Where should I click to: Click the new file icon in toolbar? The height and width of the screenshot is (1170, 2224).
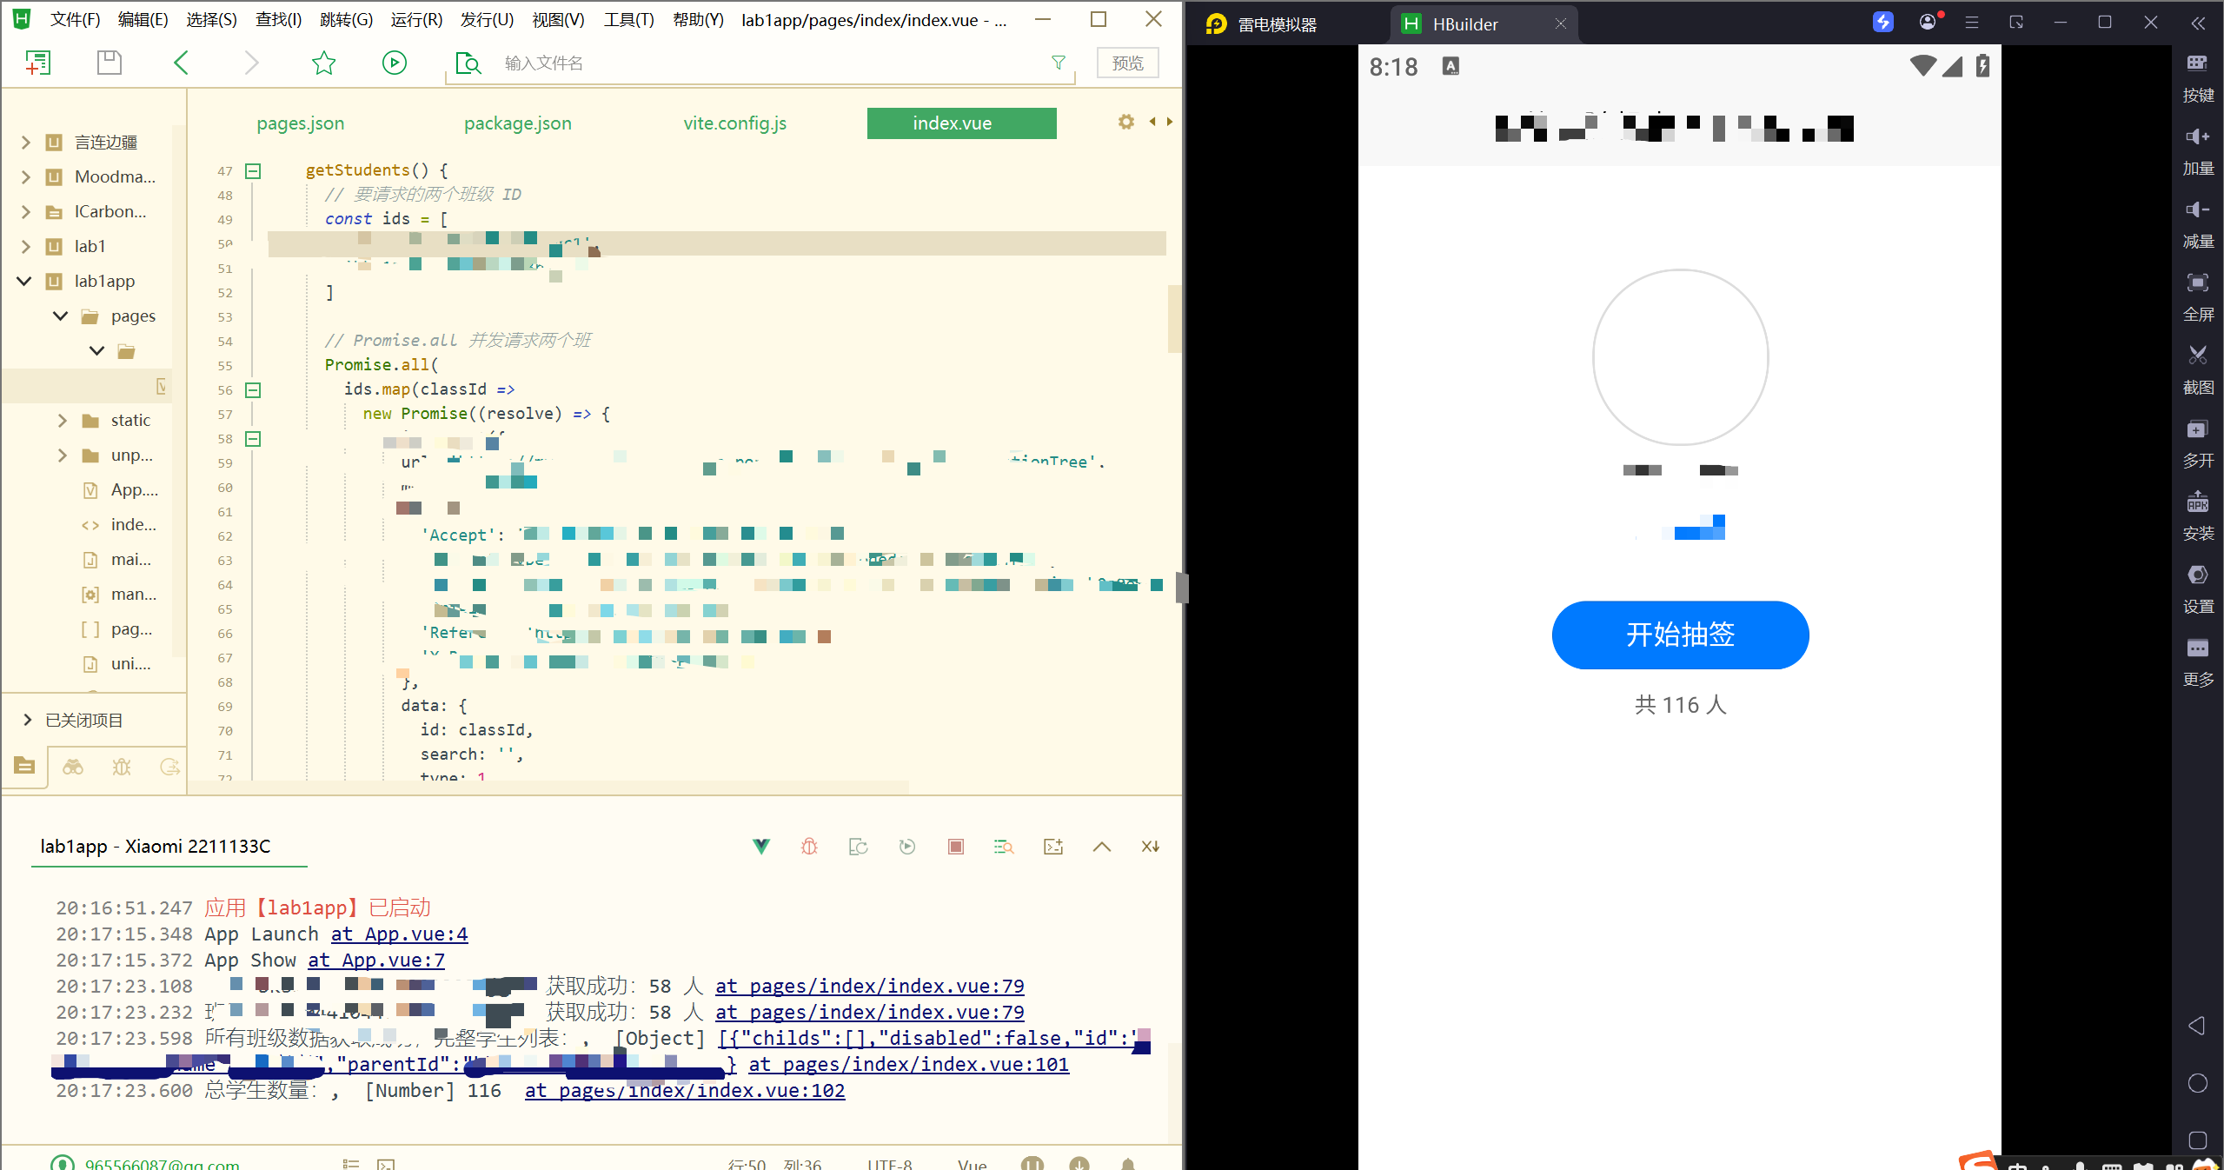point(38,63)
